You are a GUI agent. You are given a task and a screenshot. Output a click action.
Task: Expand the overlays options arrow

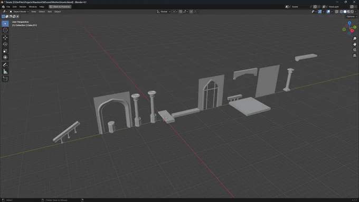[332, 12]
